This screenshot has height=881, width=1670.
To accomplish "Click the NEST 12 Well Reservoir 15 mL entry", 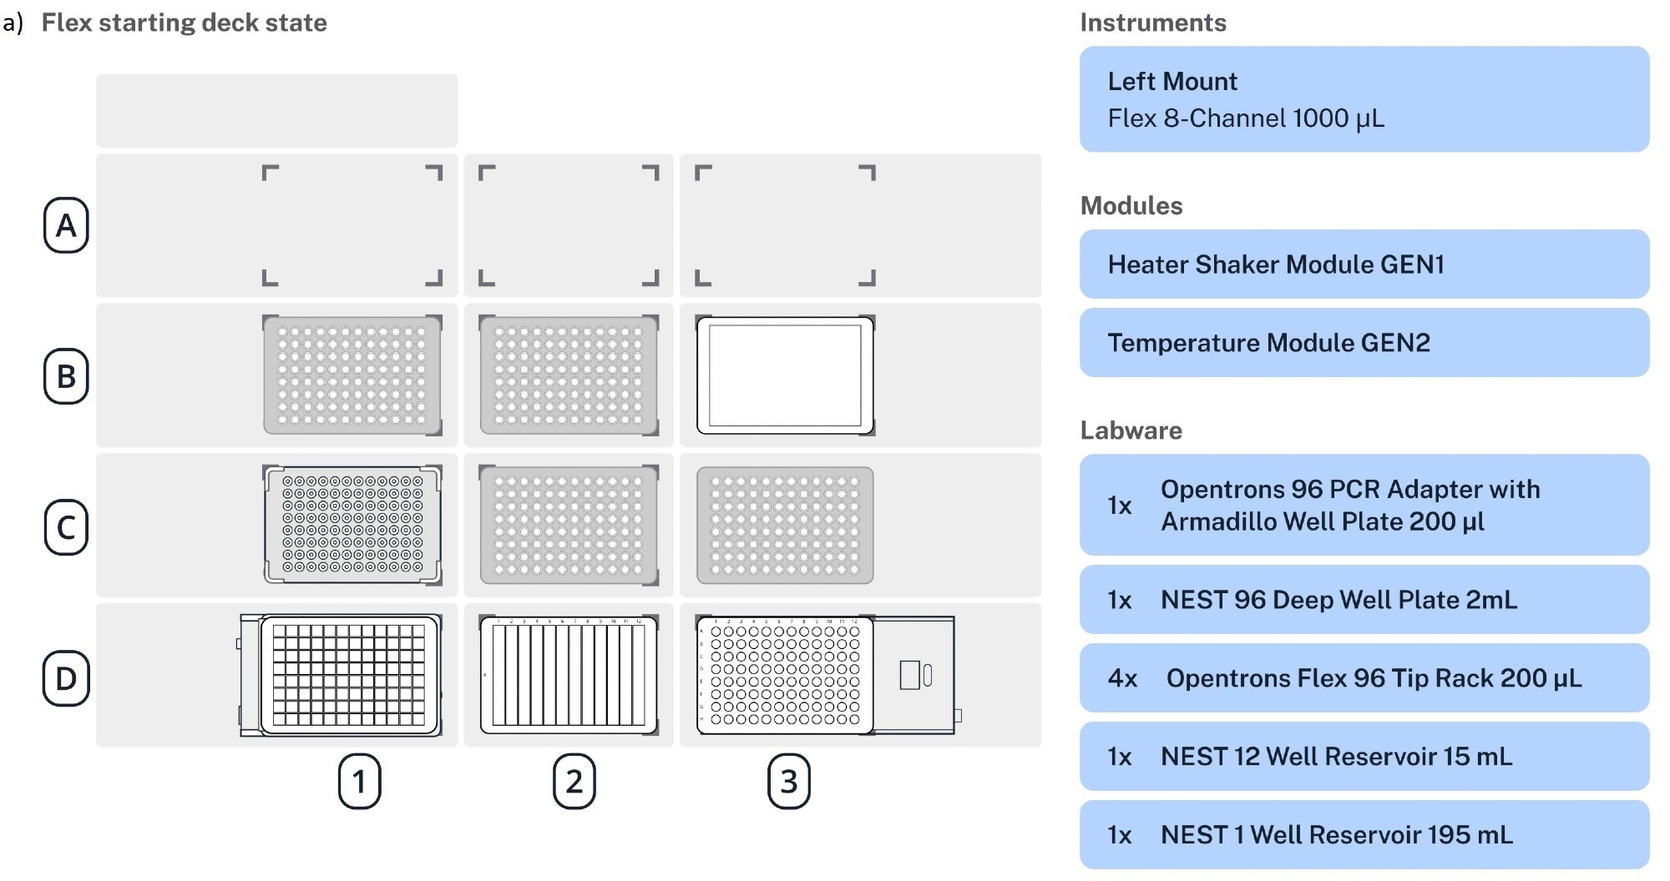I will (1364, 757).
